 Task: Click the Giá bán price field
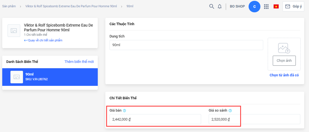point(155,119)
